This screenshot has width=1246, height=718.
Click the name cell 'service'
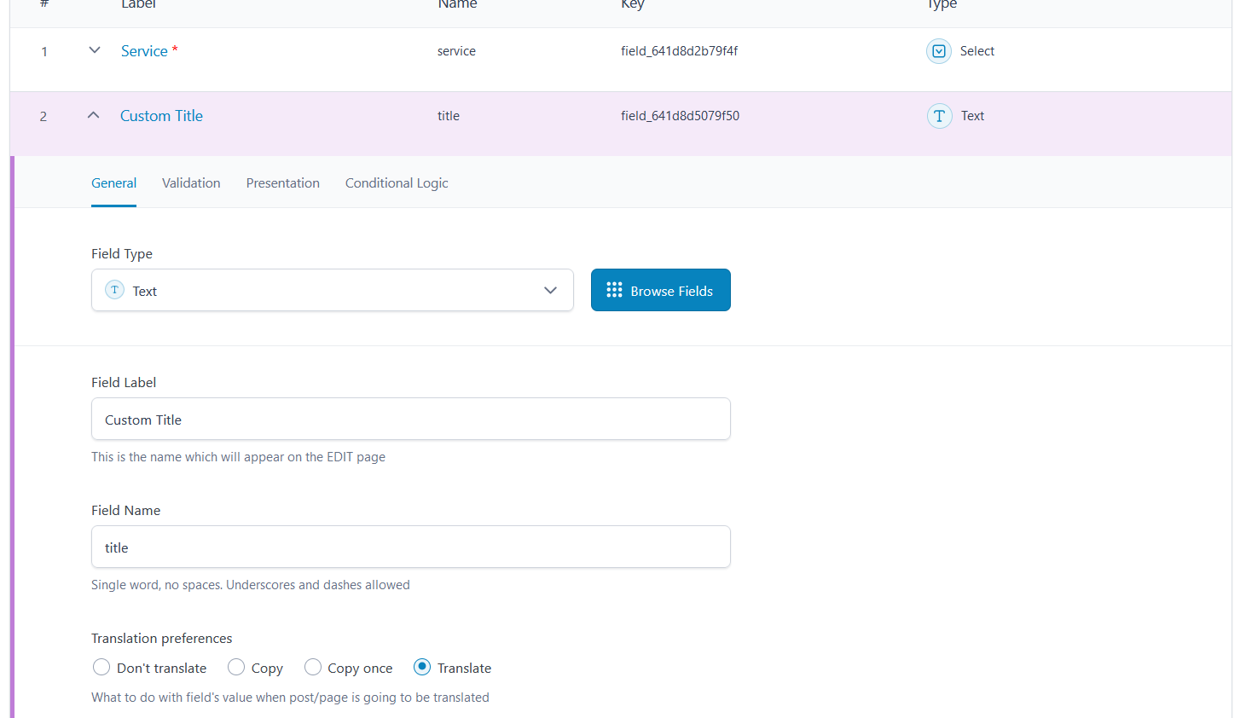click(x=456, y=51)
